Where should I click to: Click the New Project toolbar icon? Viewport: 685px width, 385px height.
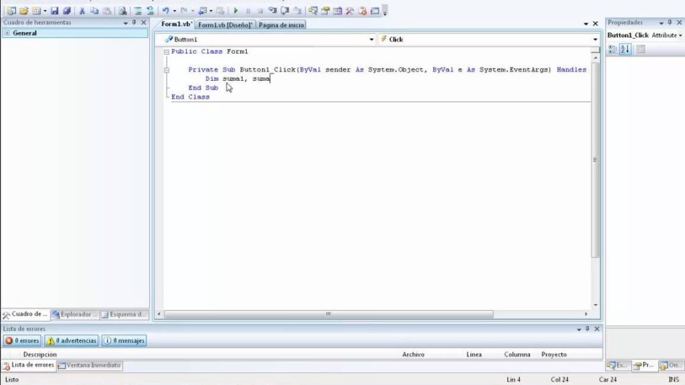point(11,11)
